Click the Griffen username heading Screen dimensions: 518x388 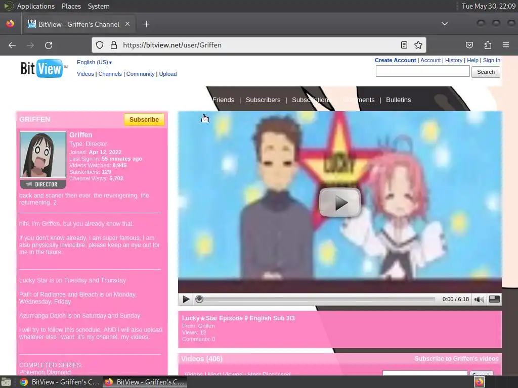tap(80, 134)
